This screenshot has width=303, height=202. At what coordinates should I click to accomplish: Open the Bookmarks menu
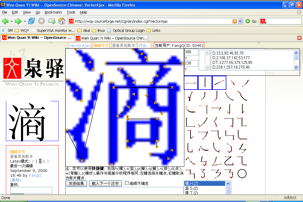click(53, 12)
